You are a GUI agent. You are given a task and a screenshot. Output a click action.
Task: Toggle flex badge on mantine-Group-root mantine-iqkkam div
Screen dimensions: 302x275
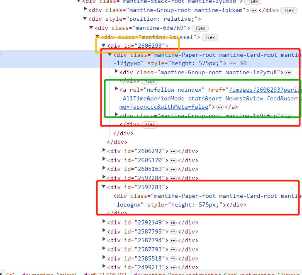click(x=289, y=10)
